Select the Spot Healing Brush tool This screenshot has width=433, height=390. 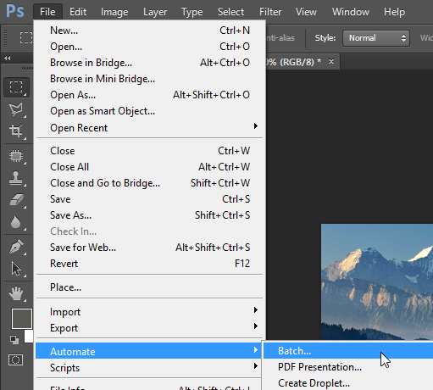click(16, 156)
